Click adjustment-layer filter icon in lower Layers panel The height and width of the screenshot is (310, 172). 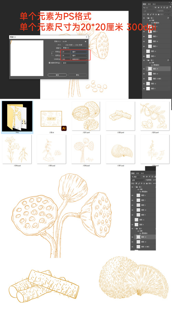point(147,177)
